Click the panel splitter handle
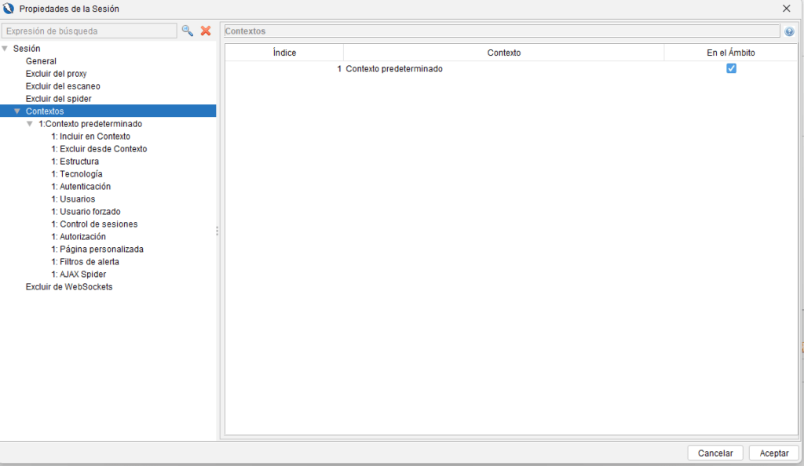The width and height of the screenshot is (804, 466). (x=217, y=231)
